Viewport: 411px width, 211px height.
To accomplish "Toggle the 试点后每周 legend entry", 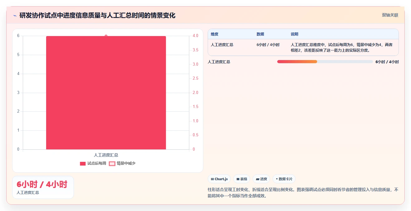I will point(93,163).
